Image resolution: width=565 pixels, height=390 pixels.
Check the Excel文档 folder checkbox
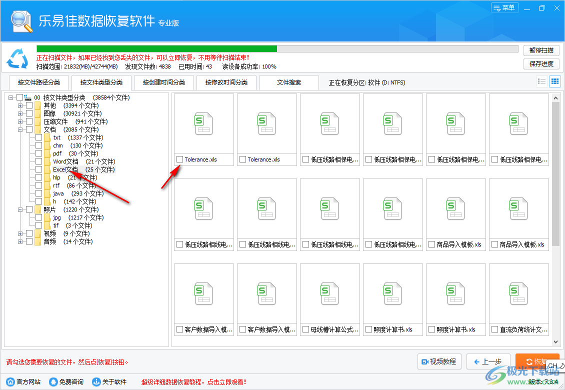pos(38,169)
